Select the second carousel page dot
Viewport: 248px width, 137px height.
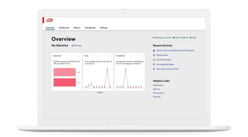click(100, 93)
